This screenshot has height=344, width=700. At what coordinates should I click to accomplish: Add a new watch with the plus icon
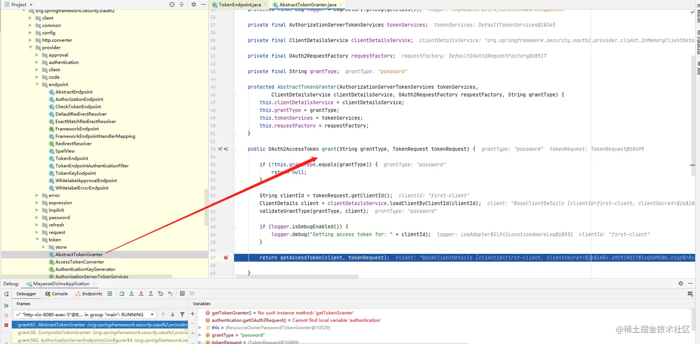pyautogui.click(x=193, y=314)
